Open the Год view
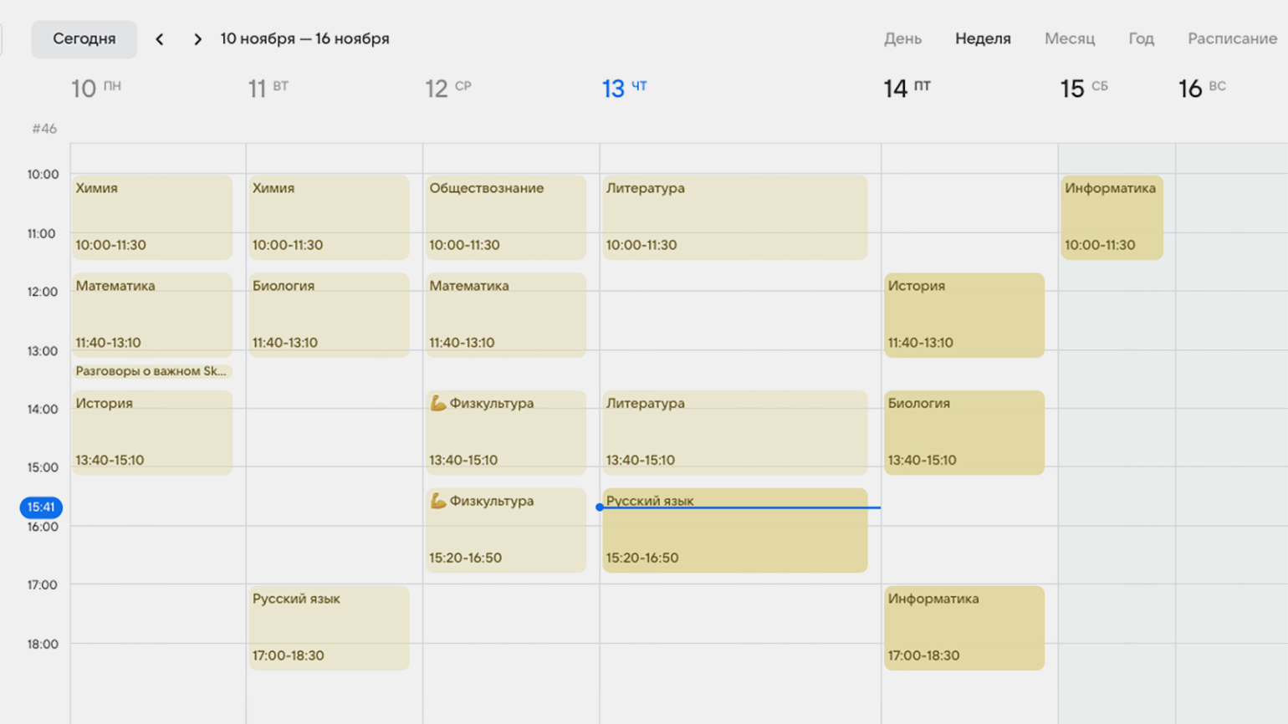1288x724 pixels. 1141,39
